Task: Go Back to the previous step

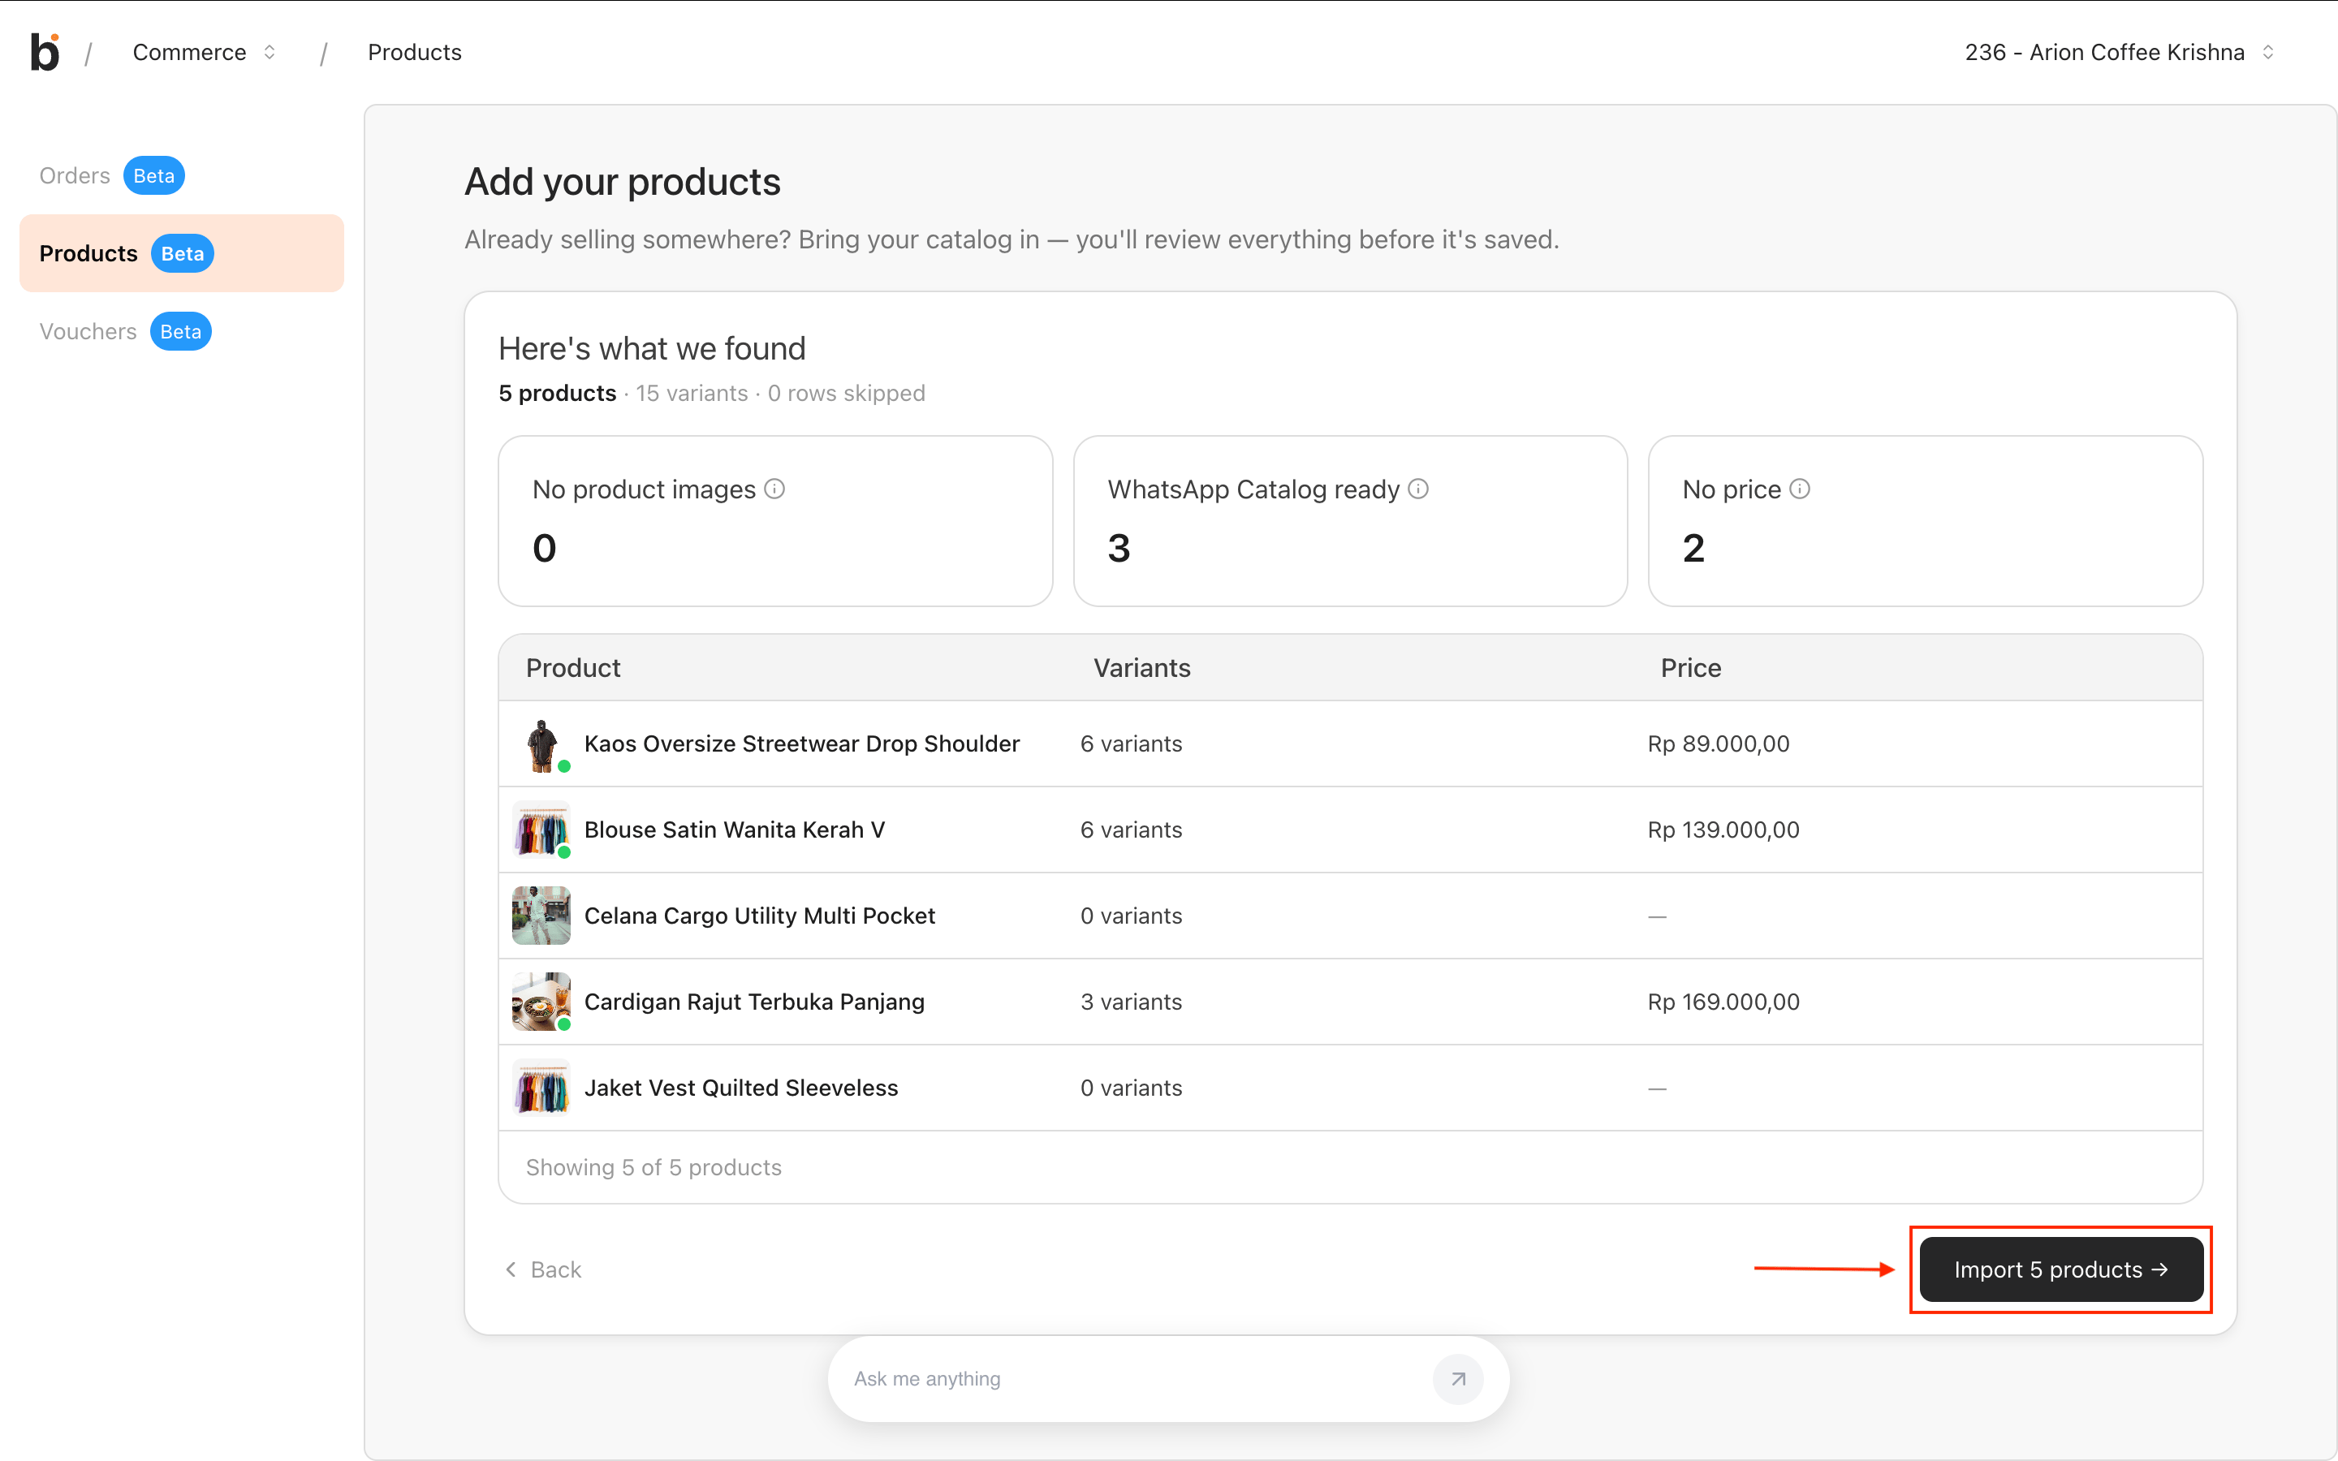Action: tap(543, 1269)
